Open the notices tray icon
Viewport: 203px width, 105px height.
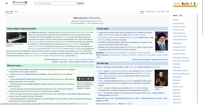[187, 4]
